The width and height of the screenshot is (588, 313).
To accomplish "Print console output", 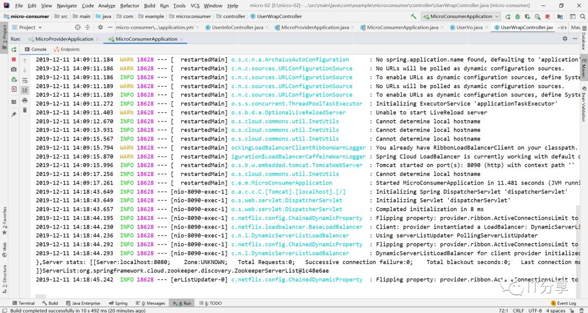I will [24, 100].
